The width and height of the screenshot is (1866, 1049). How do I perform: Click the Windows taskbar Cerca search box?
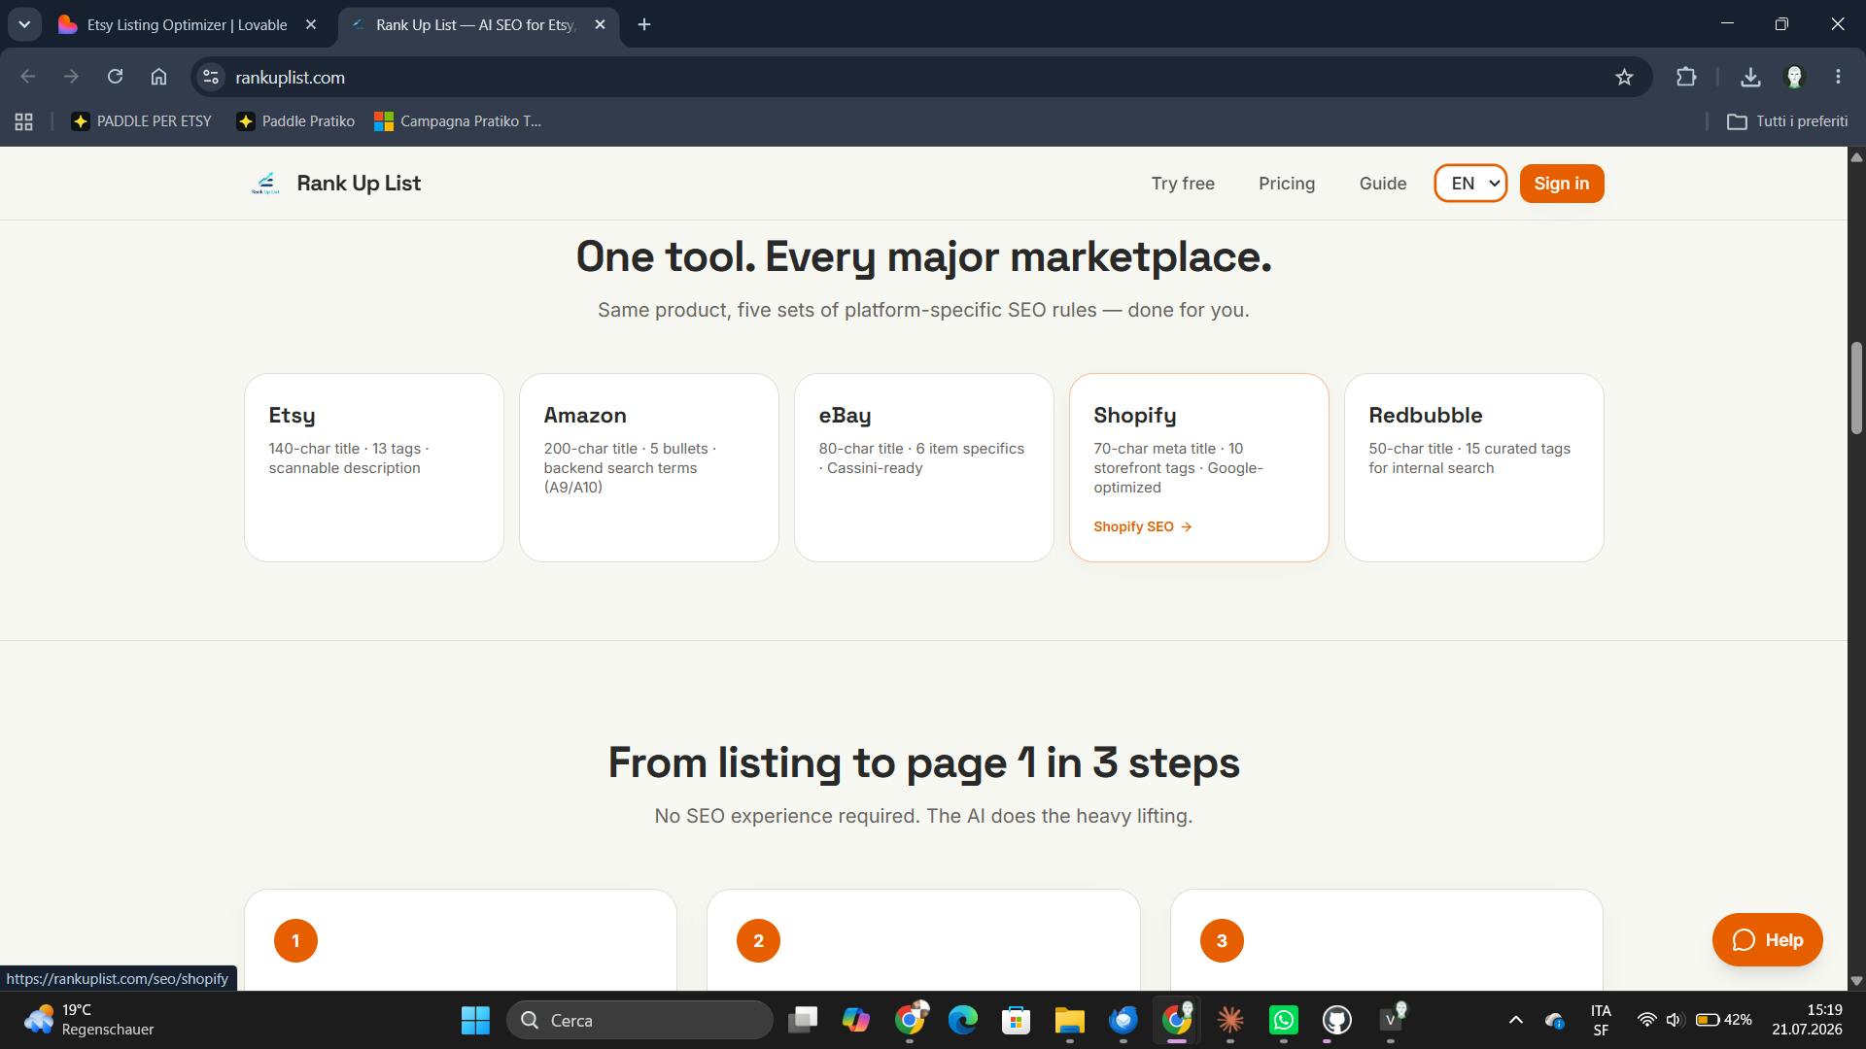coord(639,1020)
